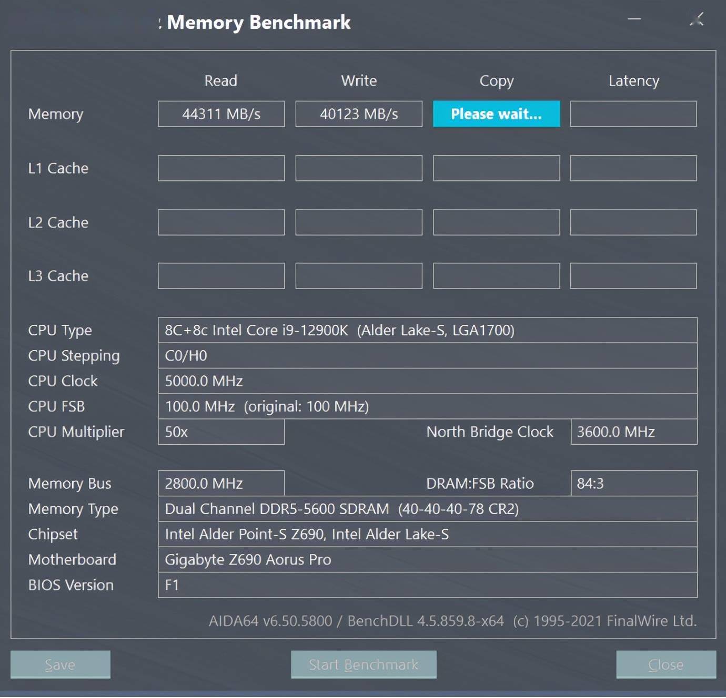The height and width of the screenshot is (698, 726).
Task: Select the L3 Cache Copy result box
Action: point(497,276)
